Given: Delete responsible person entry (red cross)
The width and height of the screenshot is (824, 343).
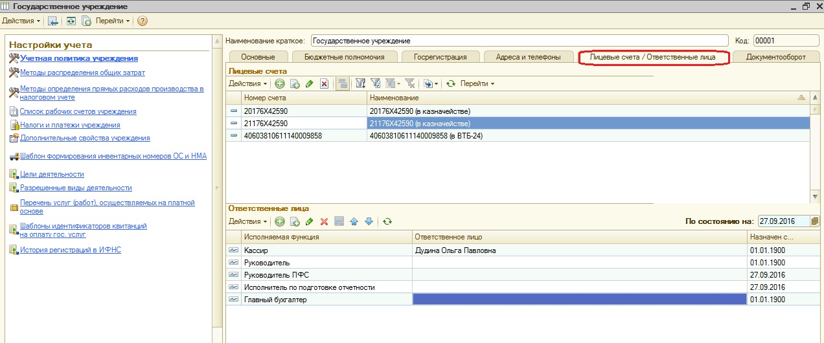Looking at the screenshot, I should (x=325, y=221).
